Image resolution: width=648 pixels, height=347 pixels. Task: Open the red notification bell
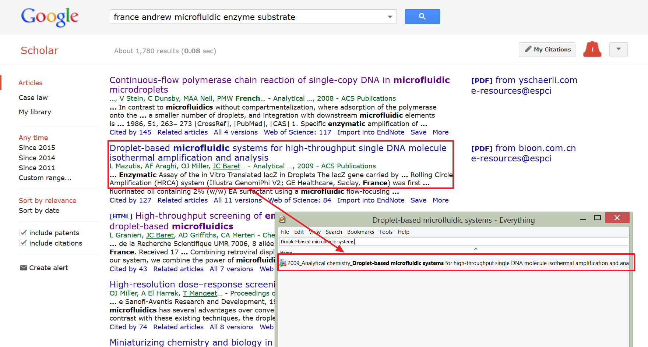pyautogui.click(x=592, y=49)
